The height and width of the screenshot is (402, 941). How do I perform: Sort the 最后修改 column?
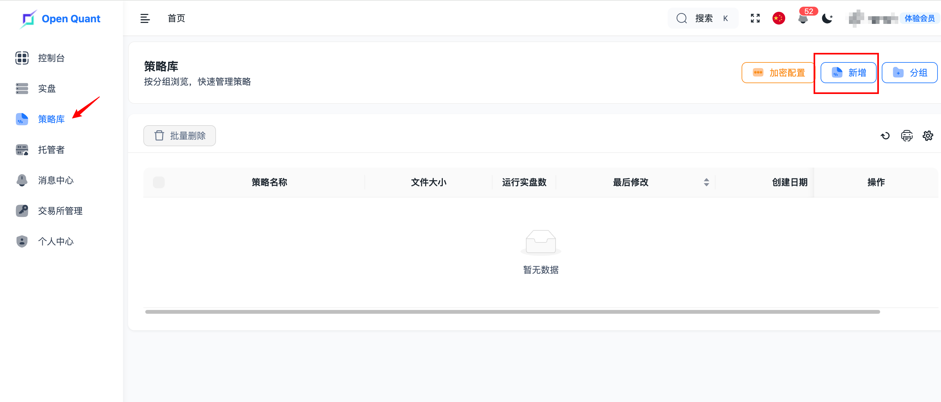pyautogui.click(x=706, y=182)
